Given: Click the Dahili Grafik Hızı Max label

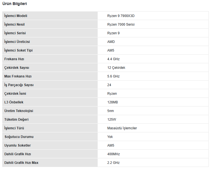Looking at the screenshot, I should click(x=21, y=163).
